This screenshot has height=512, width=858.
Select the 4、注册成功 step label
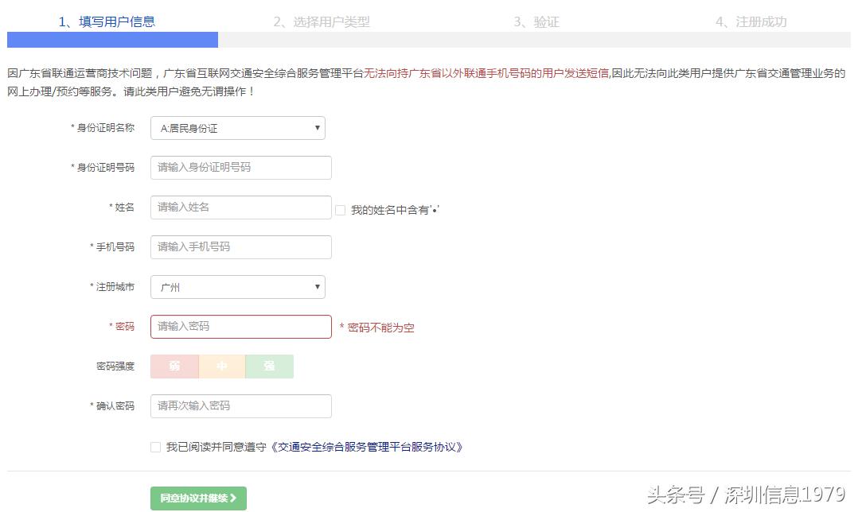tap(751, 22)
